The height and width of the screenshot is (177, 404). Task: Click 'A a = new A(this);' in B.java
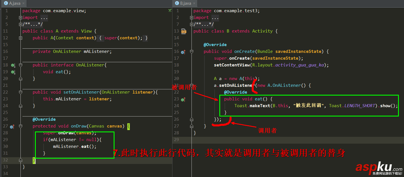coord(237,79)
